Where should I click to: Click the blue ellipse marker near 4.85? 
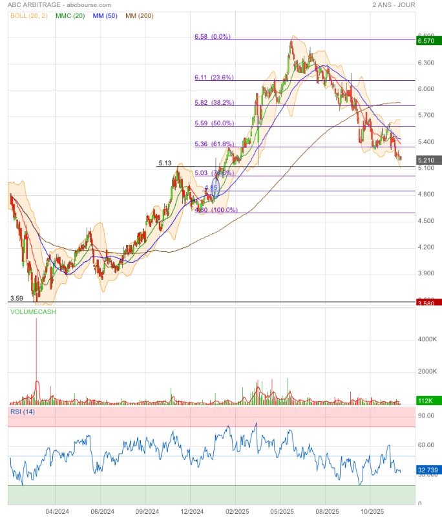(x=216, y=188)
